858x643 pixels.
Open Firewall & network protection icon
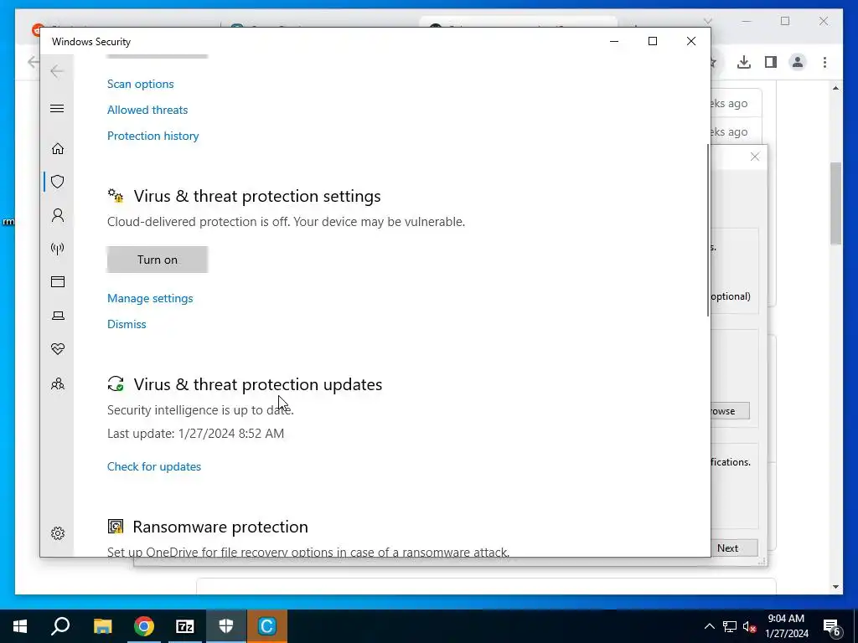pos(58,249)
